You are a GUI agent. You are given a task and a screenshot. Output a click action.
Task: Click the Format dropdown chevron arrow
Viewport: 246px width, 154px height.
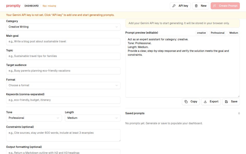pyautogui.click(x=117, y=85)
